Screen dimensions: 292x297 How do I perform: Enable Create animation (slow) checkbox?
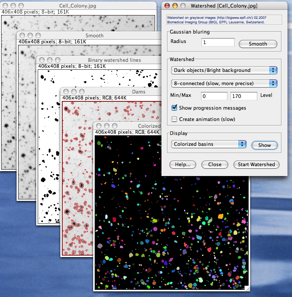pyautogui.click(x=174, y=119)
